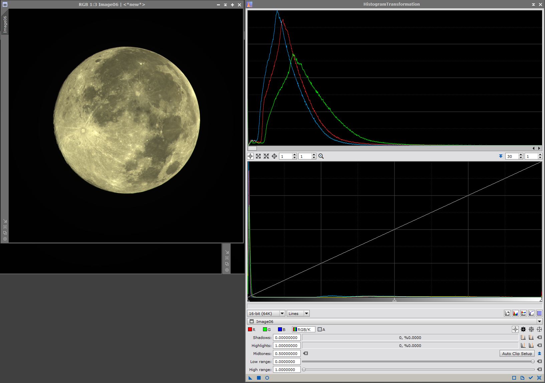
Task: Click Image06 window fit-view icon on sidebar
Action: [5, 227]
